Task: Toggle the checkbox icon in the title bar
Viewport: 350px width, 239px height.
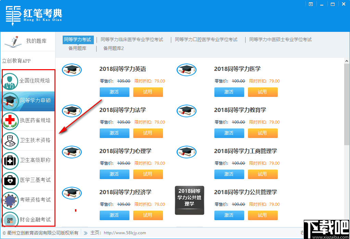Action: [311, 4]
